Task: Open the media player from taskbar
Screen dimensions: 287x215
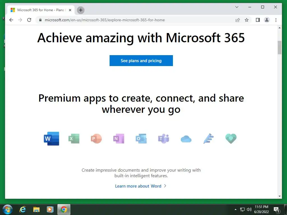Action: pos(50,209)
